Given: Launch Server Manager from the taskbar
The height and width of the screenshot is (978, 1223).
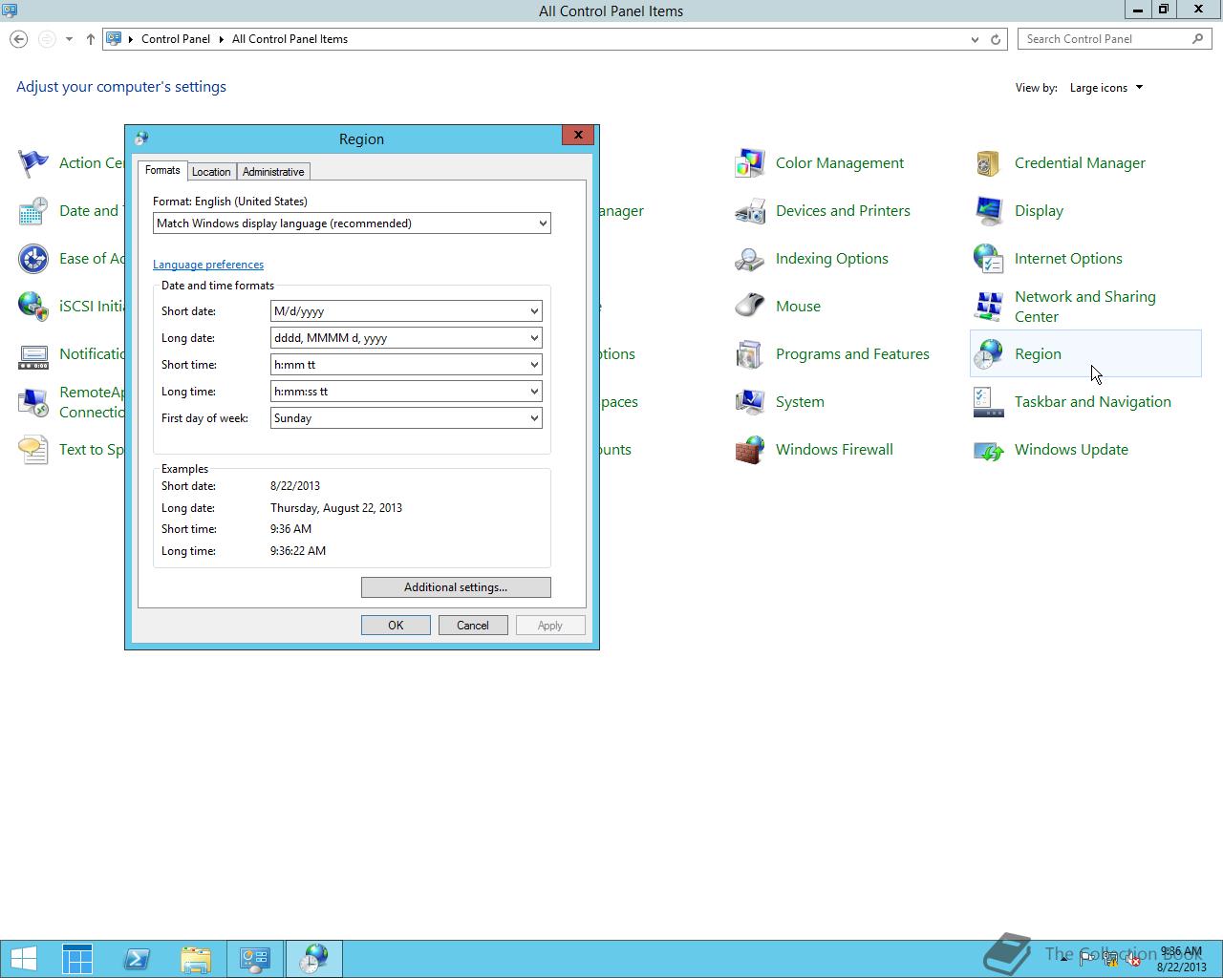Looking at the screenshot, I should tap(77, 959).
